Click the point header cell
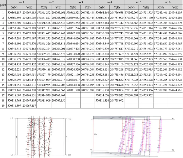This screenshot has width=183, height=158. 3,5
